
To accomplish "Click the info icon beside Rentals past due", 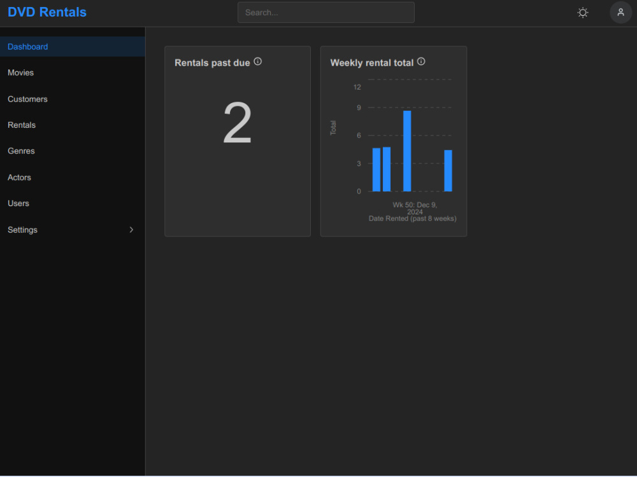I will pyautogui.click(x=257, y=62).
